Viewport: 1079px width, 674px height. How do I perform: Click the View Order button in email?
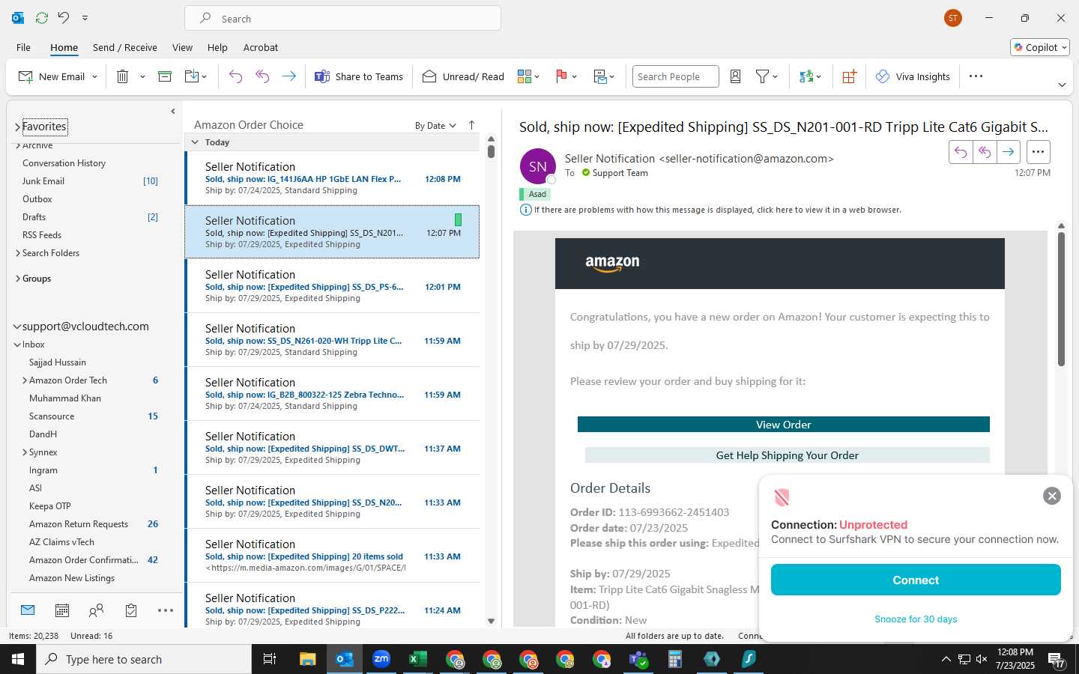[784, 425]
